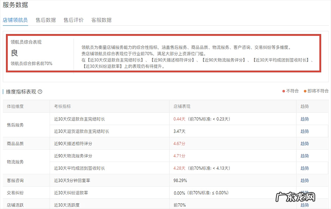Viewport: 331px width, 209px height.
Task: Open the 售后数据 tab
Action: 45,20
